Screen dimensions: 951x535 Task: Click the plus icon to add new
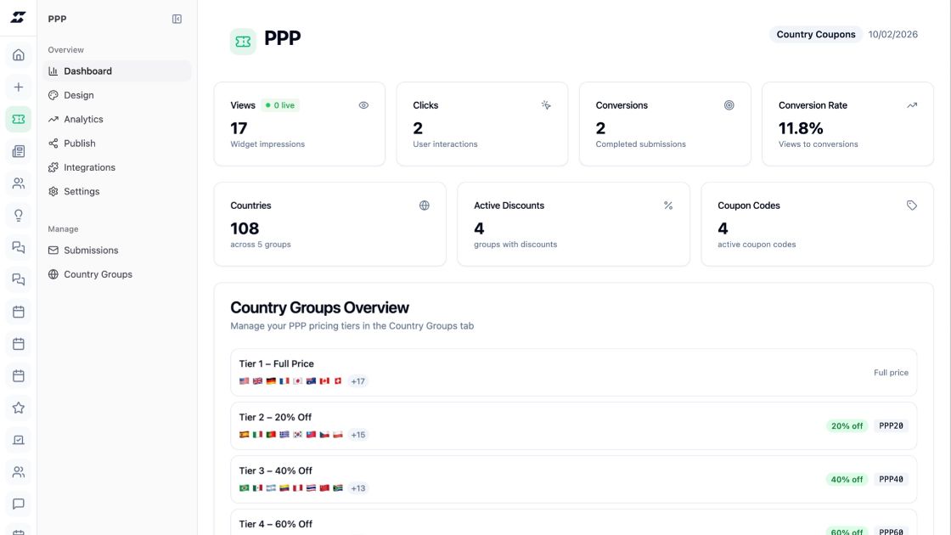19,87
